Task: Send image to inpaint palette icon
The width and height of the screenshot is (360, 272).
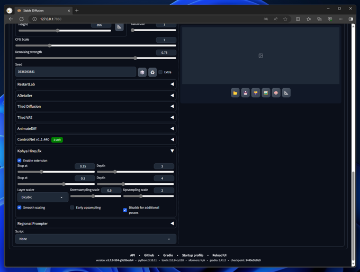Action: (x=276, y=93)
